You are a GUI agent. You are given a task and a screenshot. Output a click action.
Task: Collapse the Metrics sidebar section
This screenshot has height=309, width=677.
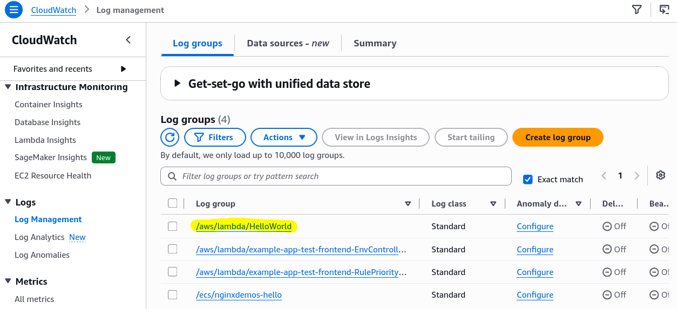tap(8, 281)
